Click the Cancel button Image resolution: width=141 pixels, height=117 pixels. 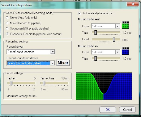click(x=127, y=110)
